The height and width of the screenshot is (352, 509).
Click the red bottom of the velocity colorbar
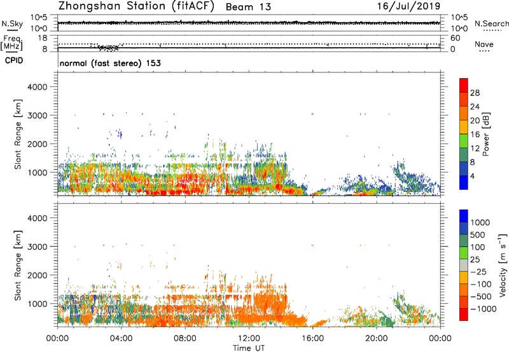[x=464, y=315]
